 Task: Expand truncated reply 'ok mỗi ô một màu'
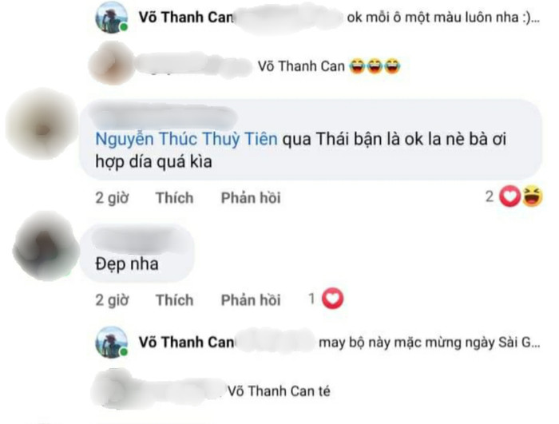coord(443,17)
